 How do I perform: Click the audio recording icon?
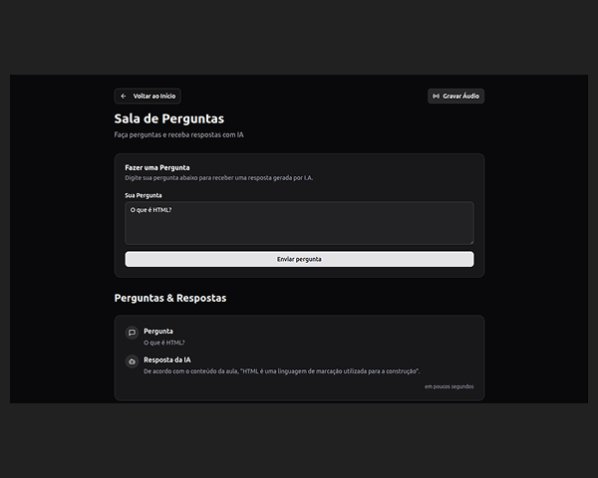(436, 96)
